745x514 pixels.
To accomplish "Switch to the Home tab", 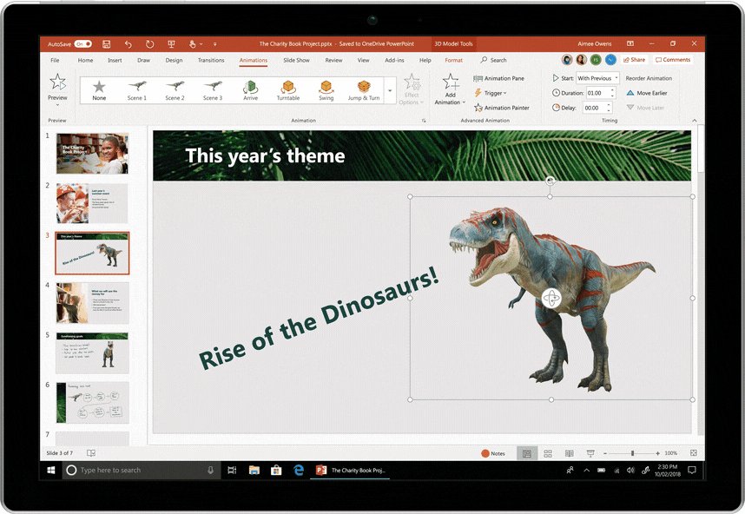I will tap(85, 60).
